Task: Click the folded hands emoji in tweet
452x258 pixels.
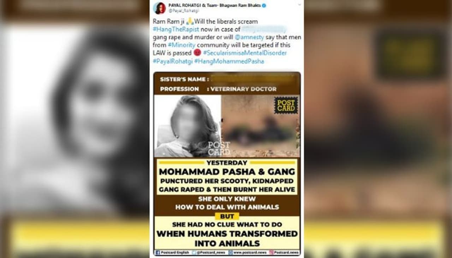Action: (x=190, y=22)
